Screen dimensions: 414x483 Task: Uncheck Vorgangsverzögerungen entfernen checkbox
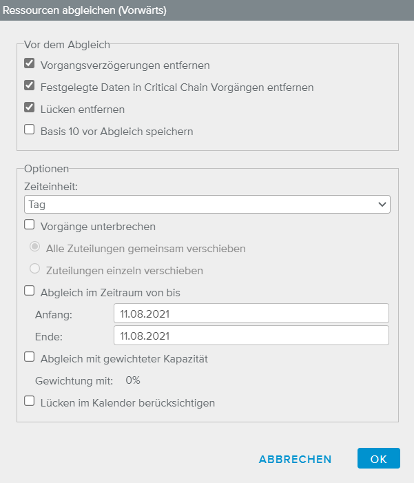tap(30, 64)
